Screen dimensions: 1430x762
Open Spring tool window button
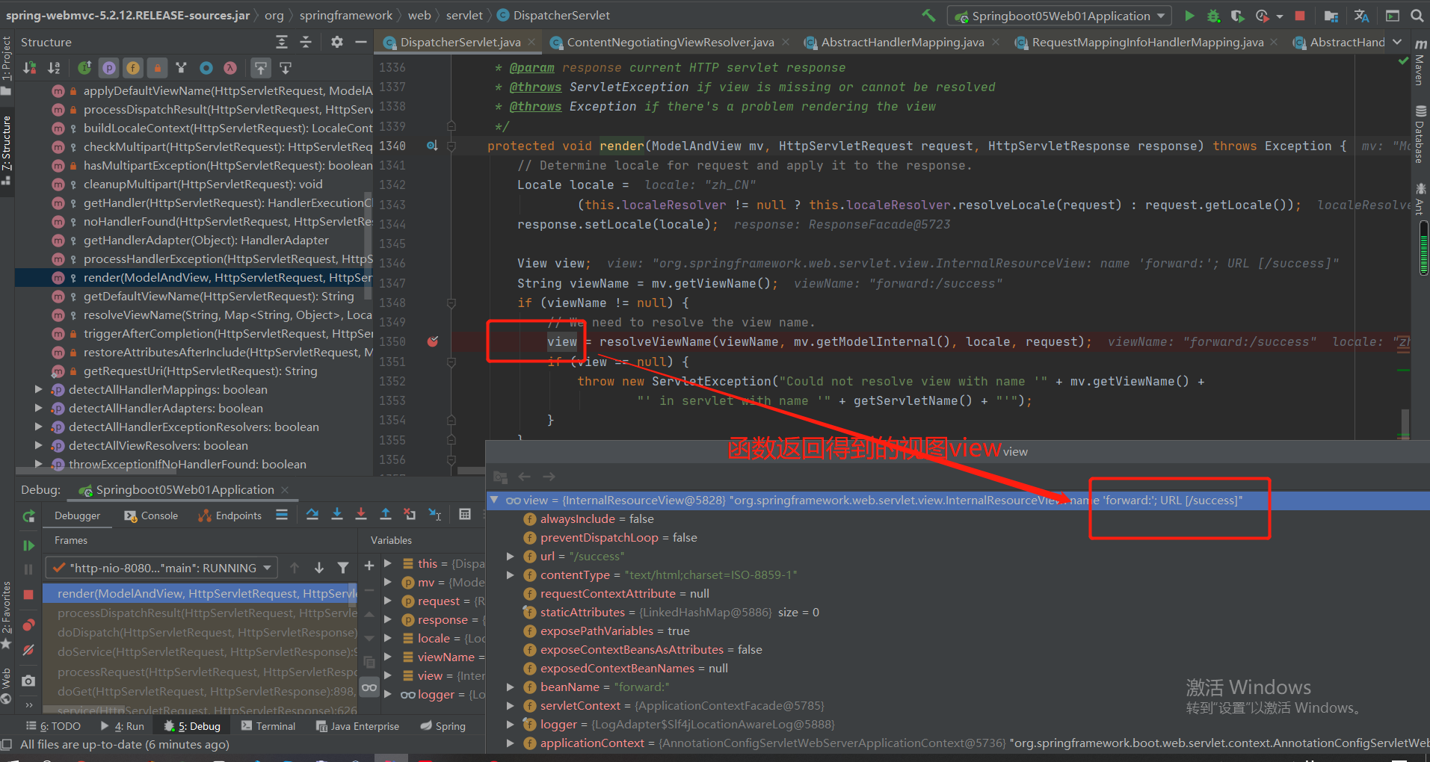click(443, 726)
